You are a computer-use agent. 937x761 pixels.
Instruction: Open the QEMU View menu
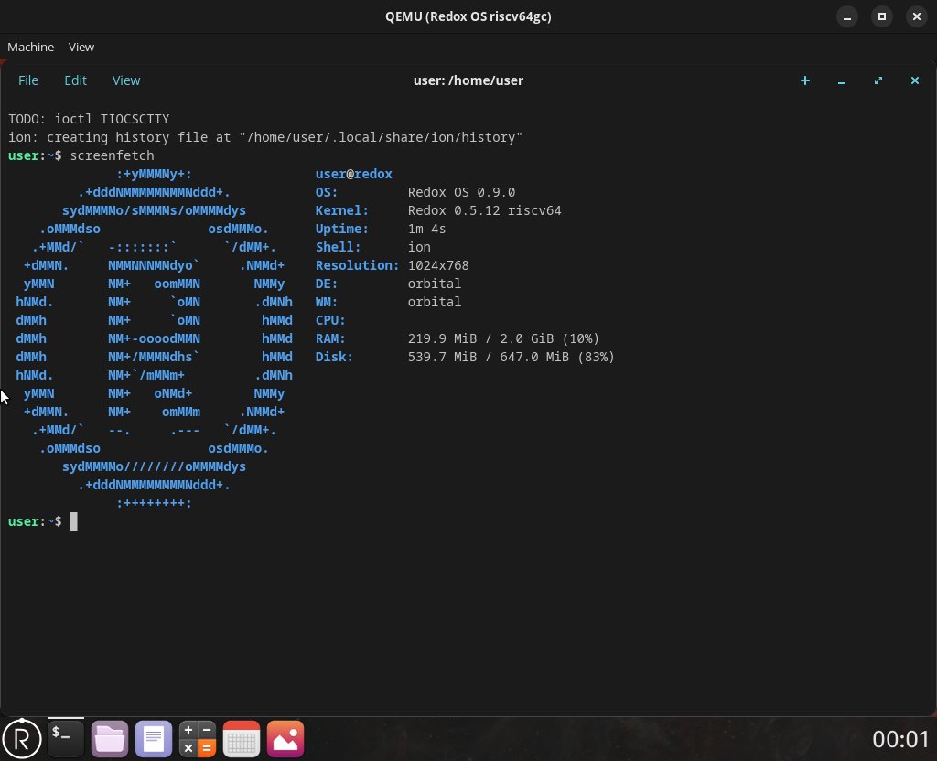[81, 47]
